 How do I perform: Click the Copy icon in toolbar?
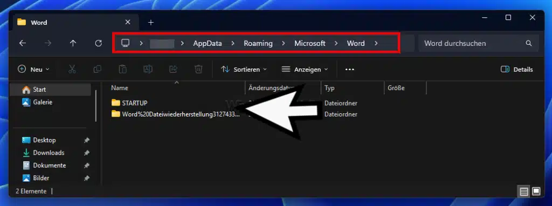click(98, 70)
